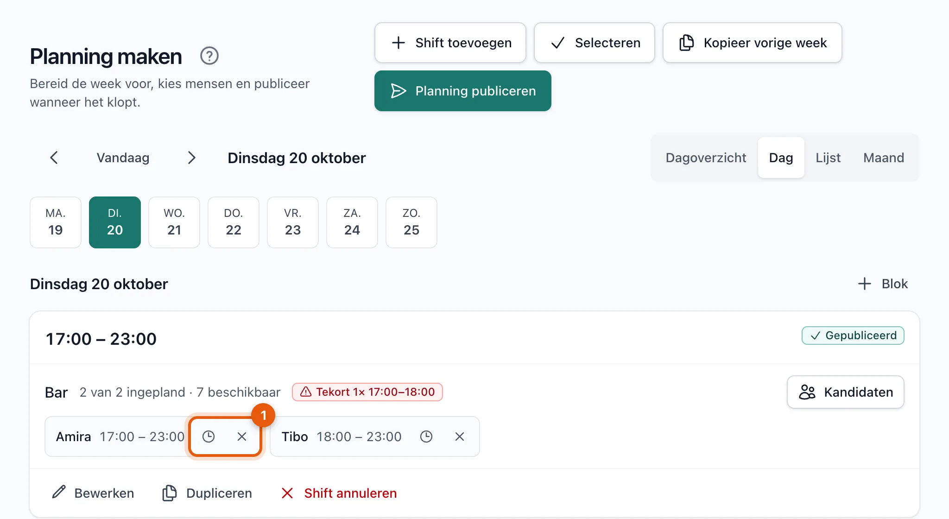Click Amira's name in the shift chip
The width and height of the screenshot is (949, 519).
coord(73,437)
